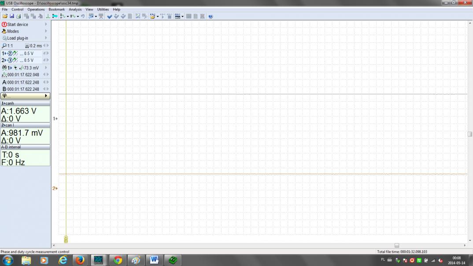Click the green baseline marker toolbar icon
Screen dimensions: 473x266
(x=48, y=16)
